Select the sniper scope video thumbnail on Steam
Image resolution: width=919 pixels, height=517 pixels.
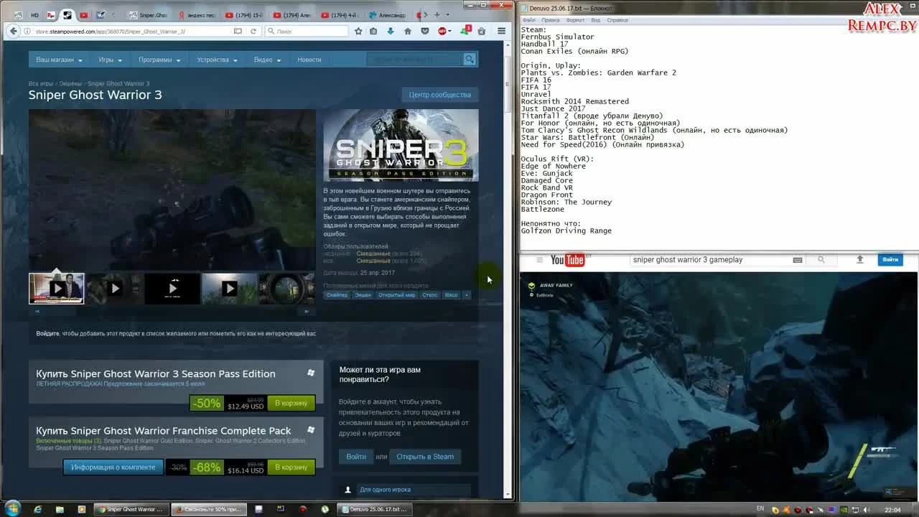point(286,288)
